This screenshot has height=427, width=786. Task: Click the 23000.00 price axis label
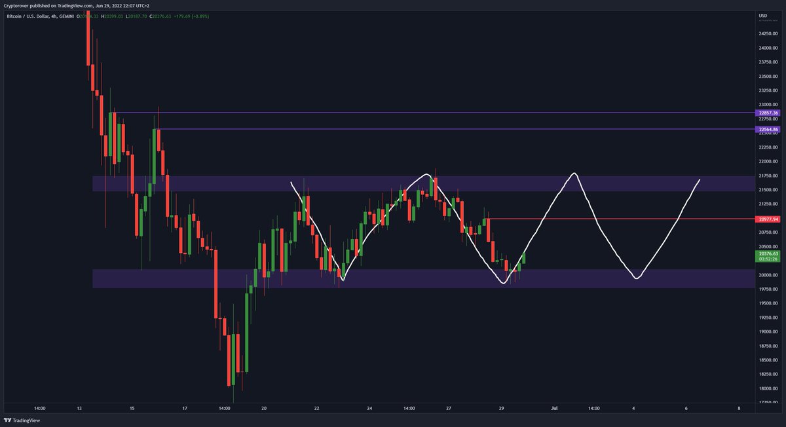(x=768, y=104)
